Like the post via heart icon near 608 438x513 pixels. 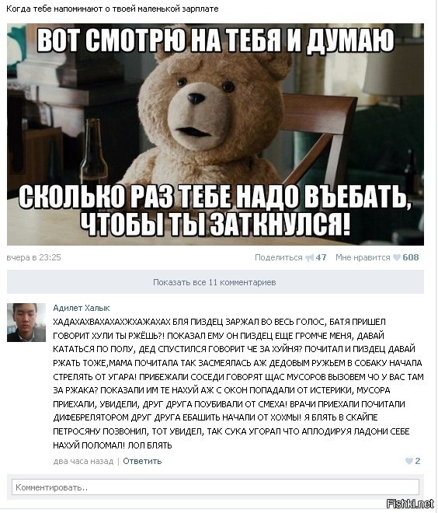point(397,257)
